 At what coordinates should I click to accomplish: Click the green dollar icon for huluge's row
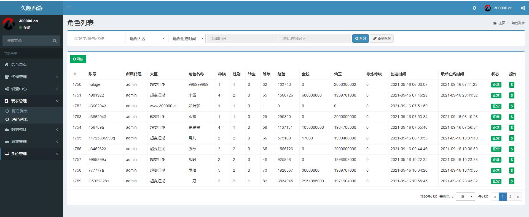click(512, 85)
